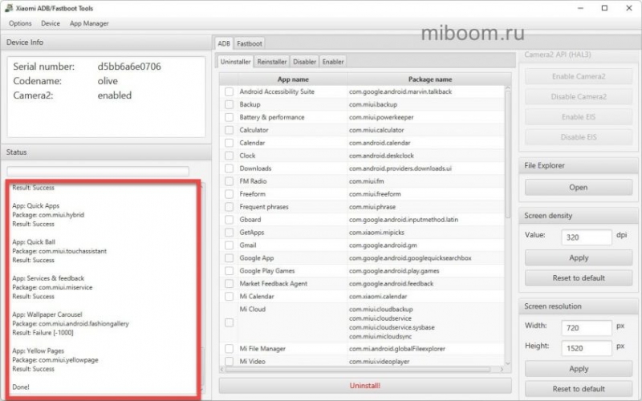Click the 'Package: com.miui.yellowpage' log line
The image size is (642, 401).
click(55, 359)
